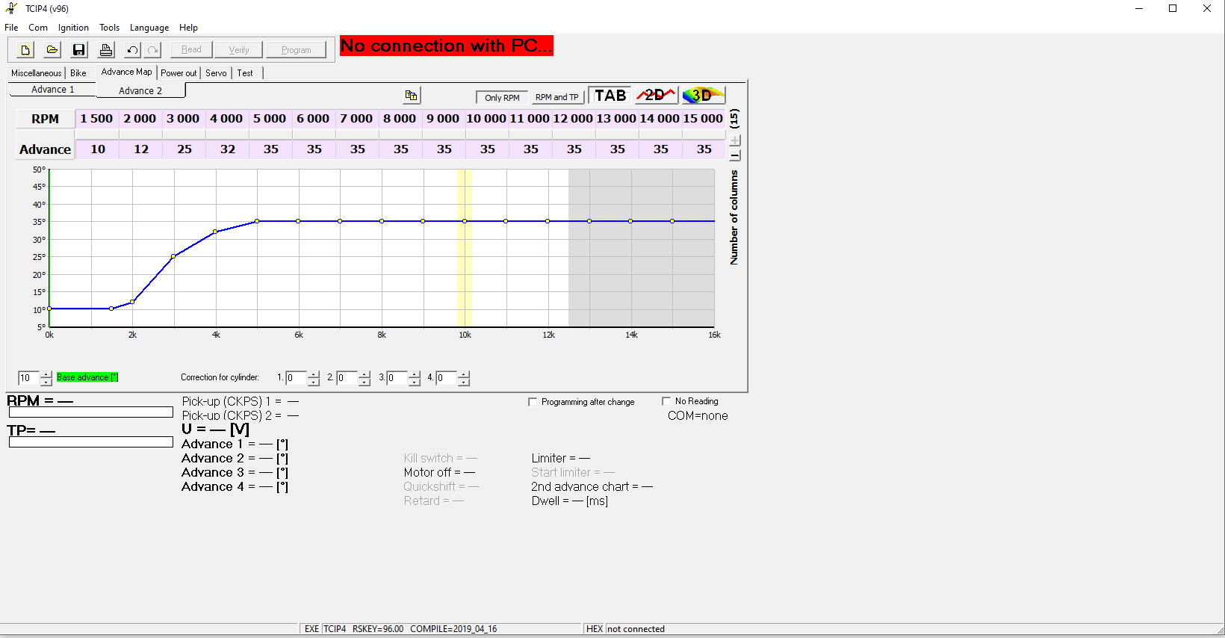Switch to the Test tab
This screenshot has width=1225, height=638.
pyautogui.click(x=245, y=73)
